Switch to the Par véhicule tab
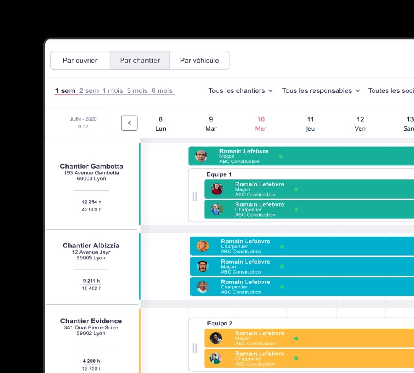The width and height of the screenshot is (414, 373). coord(199,60)
